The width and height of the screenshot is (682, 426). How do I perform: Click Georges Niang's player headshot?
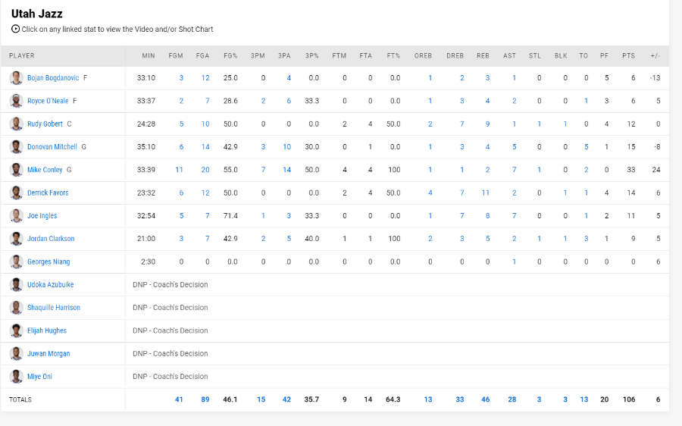pyautogui.click(x=16, y=262)
